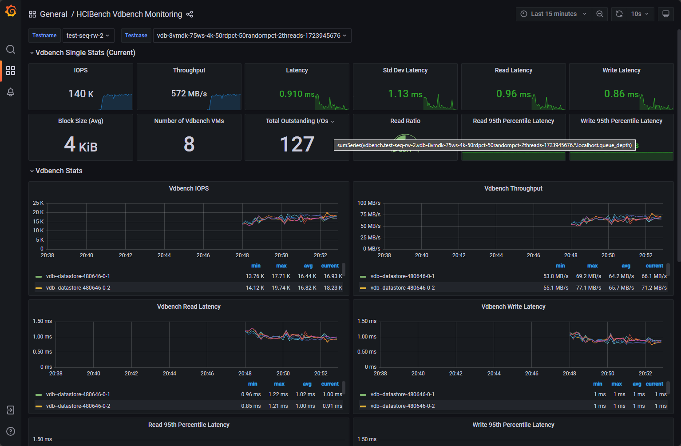This screenshot has width=681, height=446.
Task: Open the Alerting bell icon
Action: coord(11,92)
